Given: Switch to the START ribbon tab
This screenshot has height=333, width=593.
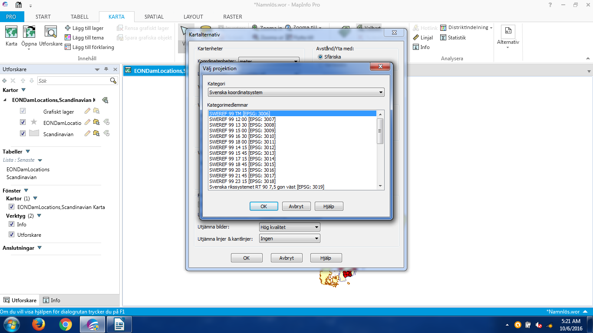Looking at the screenshot, I should pyautogui.click(x=43, y=17).
